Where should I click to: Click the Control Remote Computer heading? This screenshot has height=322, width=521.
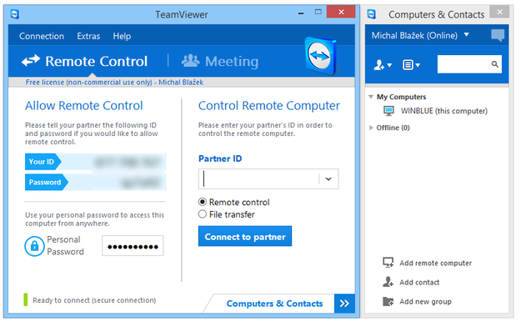click(269, 105)
